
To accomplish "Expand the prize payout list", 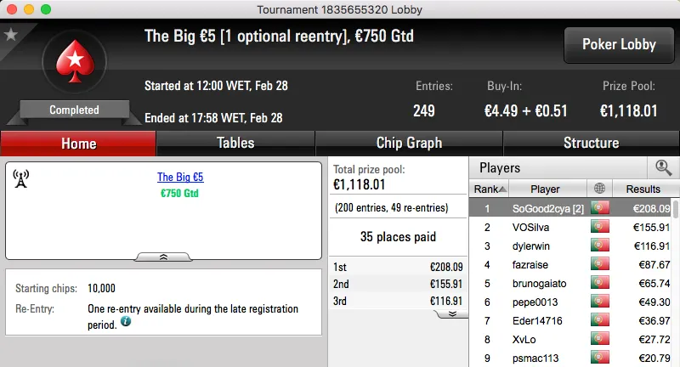I will point(452,313).
